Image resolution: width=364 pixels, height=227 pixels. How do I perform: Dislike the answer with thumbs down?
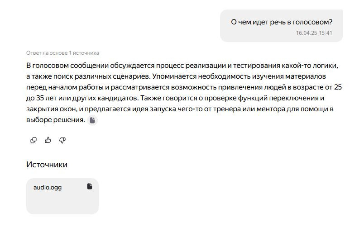pyautogui.click(x=62, y=140)
